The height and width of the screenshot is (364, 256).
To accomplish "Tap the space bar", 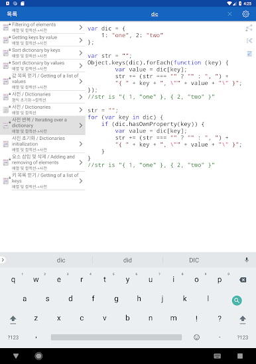I will pyautogui.click(x=116, y=337).
